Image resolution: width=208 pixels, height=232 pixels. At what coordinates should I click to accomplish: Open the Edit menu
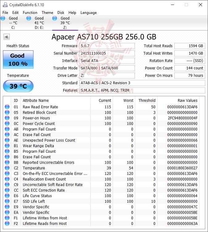click(15, 13)
